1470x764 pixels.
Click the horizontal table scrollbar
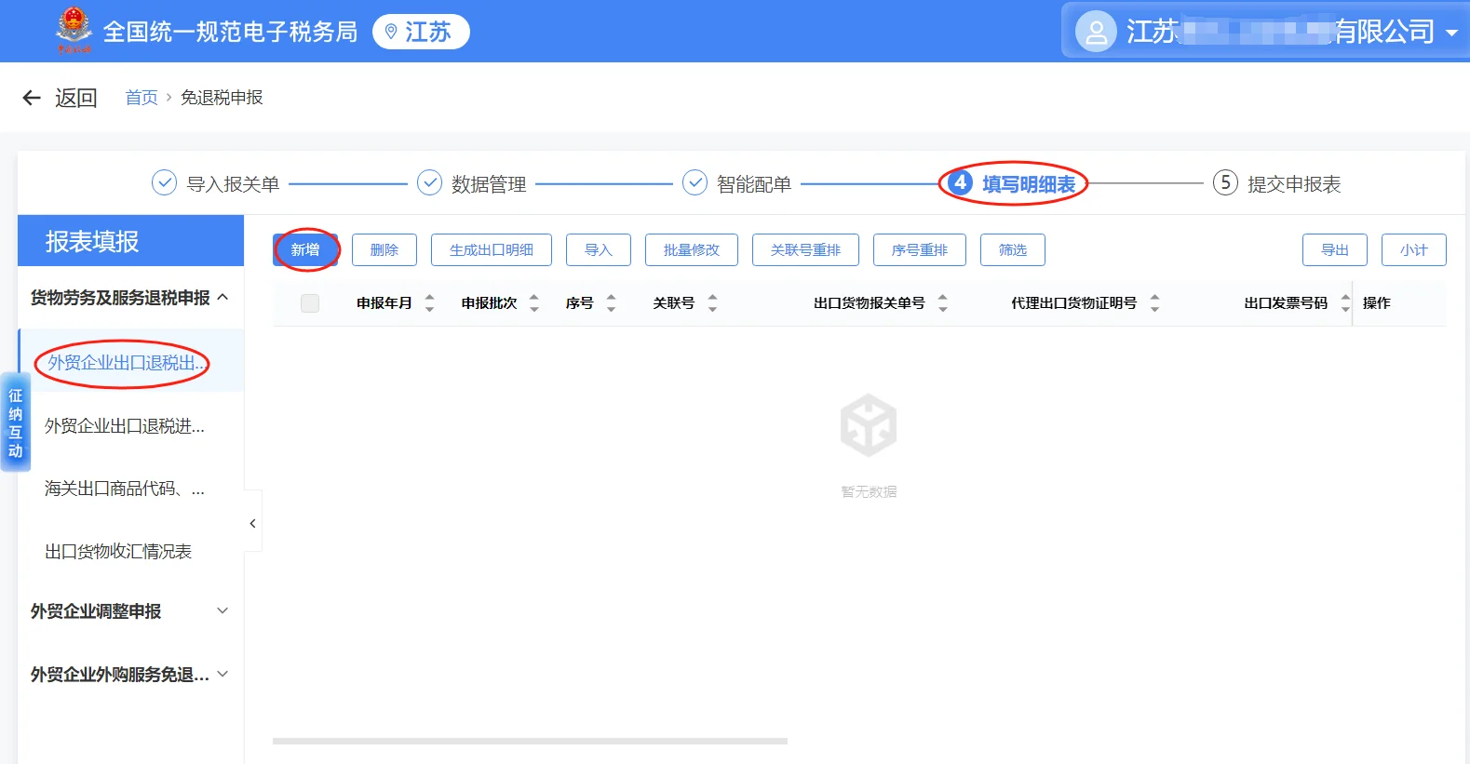pyautogui.click(x=530, y=741)
